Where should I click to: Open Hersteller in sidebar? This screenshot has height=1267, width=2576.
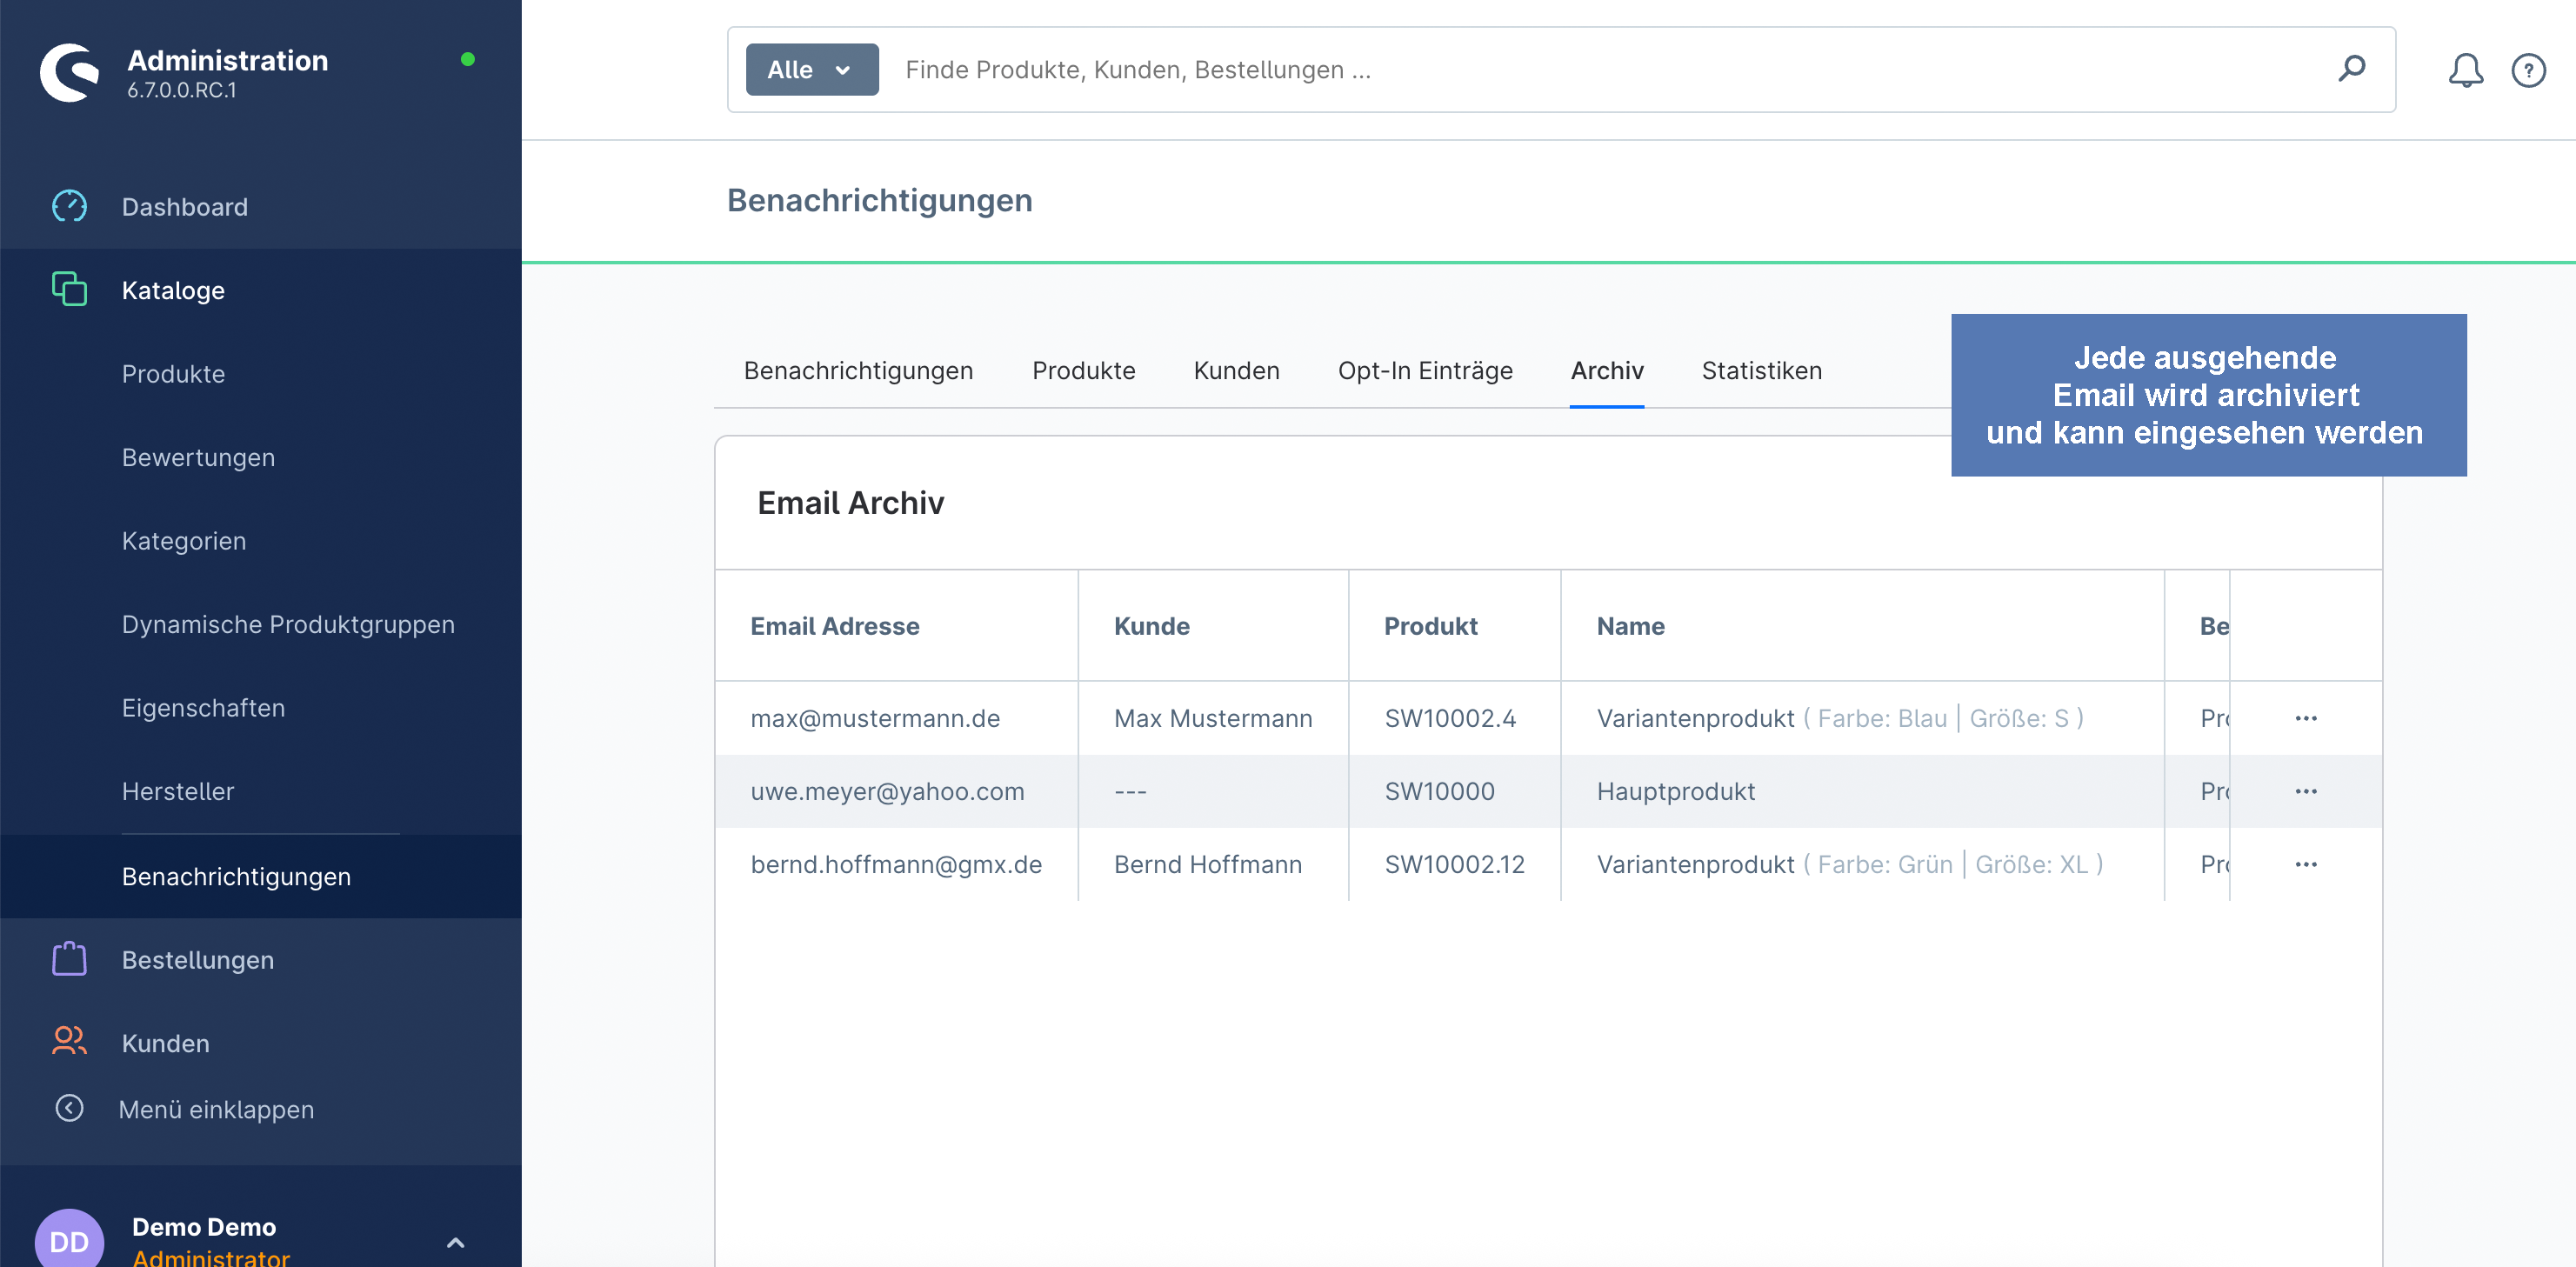[x=178, y=791]
